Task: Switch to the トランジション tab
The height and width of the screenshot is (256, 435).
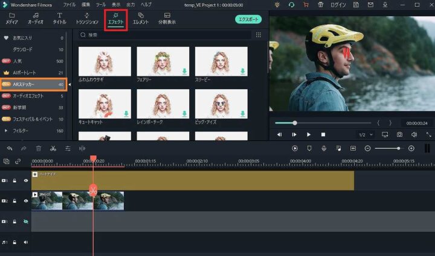Action: [x=87, y=18]
